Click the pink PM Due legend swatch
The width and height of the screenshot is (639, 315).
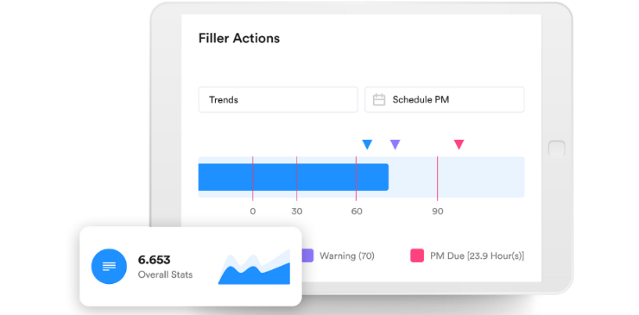[417, 256]
